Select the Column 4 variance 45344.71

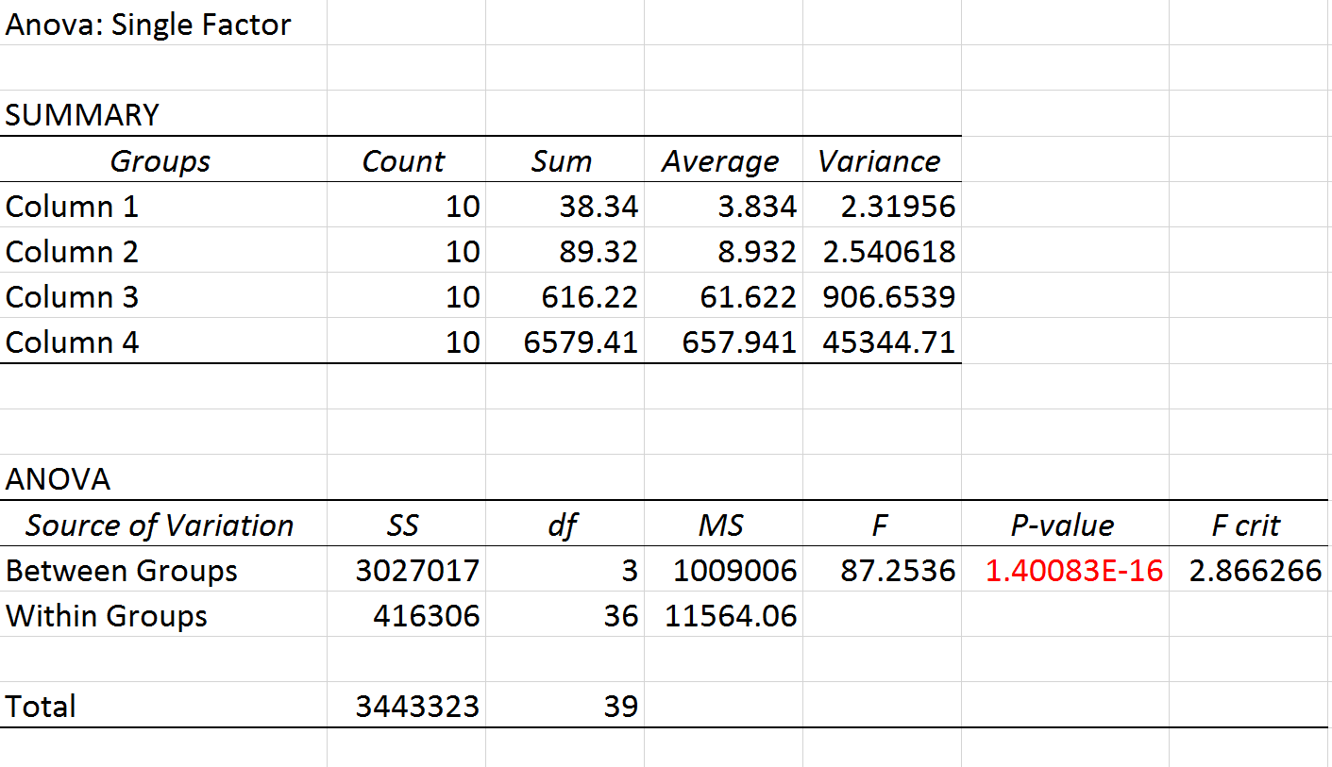point(888,342)
